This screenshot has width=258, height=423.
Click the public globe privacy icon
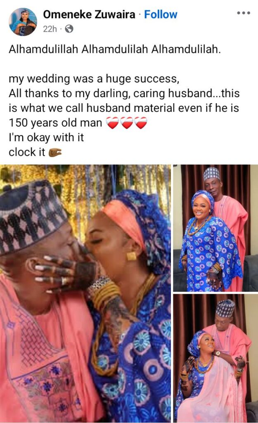[69, 29]
